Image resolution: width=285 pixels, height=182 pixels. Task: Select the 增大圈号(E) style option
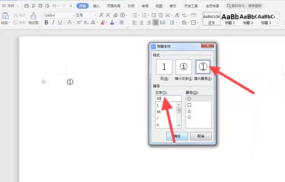tap(203, 67)
